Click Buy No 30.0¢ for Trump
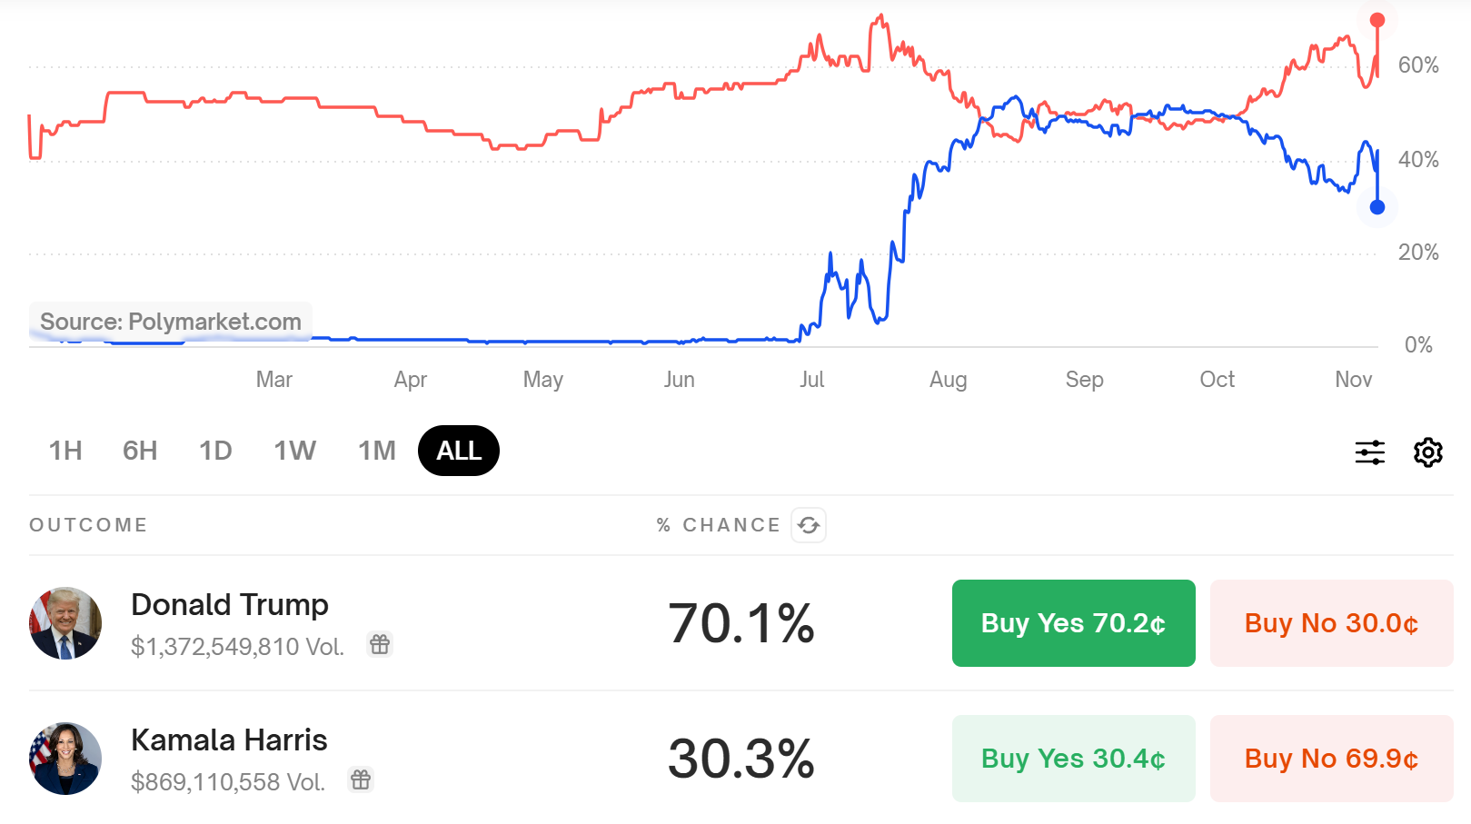Screen dimensions: 1471x824 click(x=1330, y=623)
